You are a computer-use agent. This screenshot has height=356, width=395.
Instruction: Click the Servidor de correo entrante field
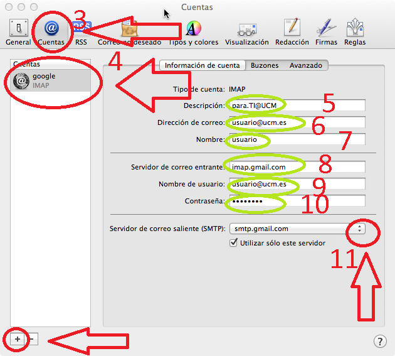296,167
